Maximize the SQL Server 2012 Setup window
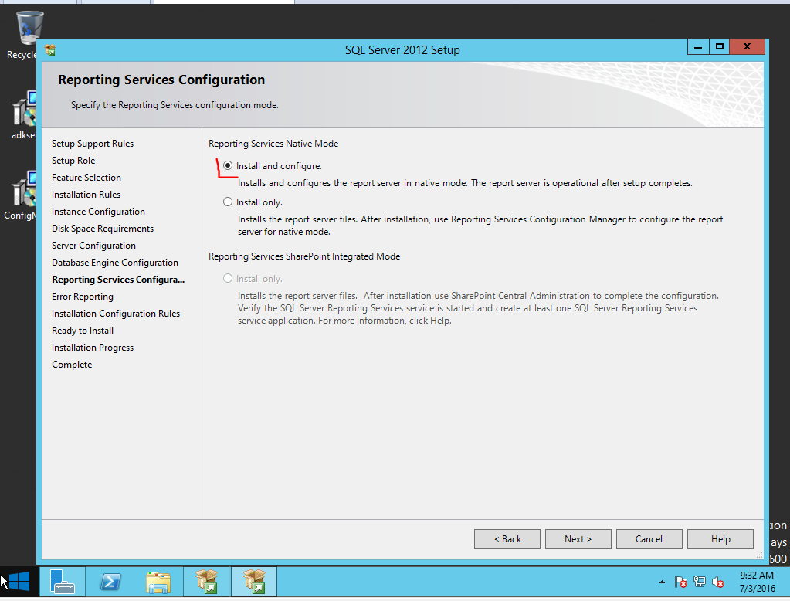 click(x=720, y=47)
